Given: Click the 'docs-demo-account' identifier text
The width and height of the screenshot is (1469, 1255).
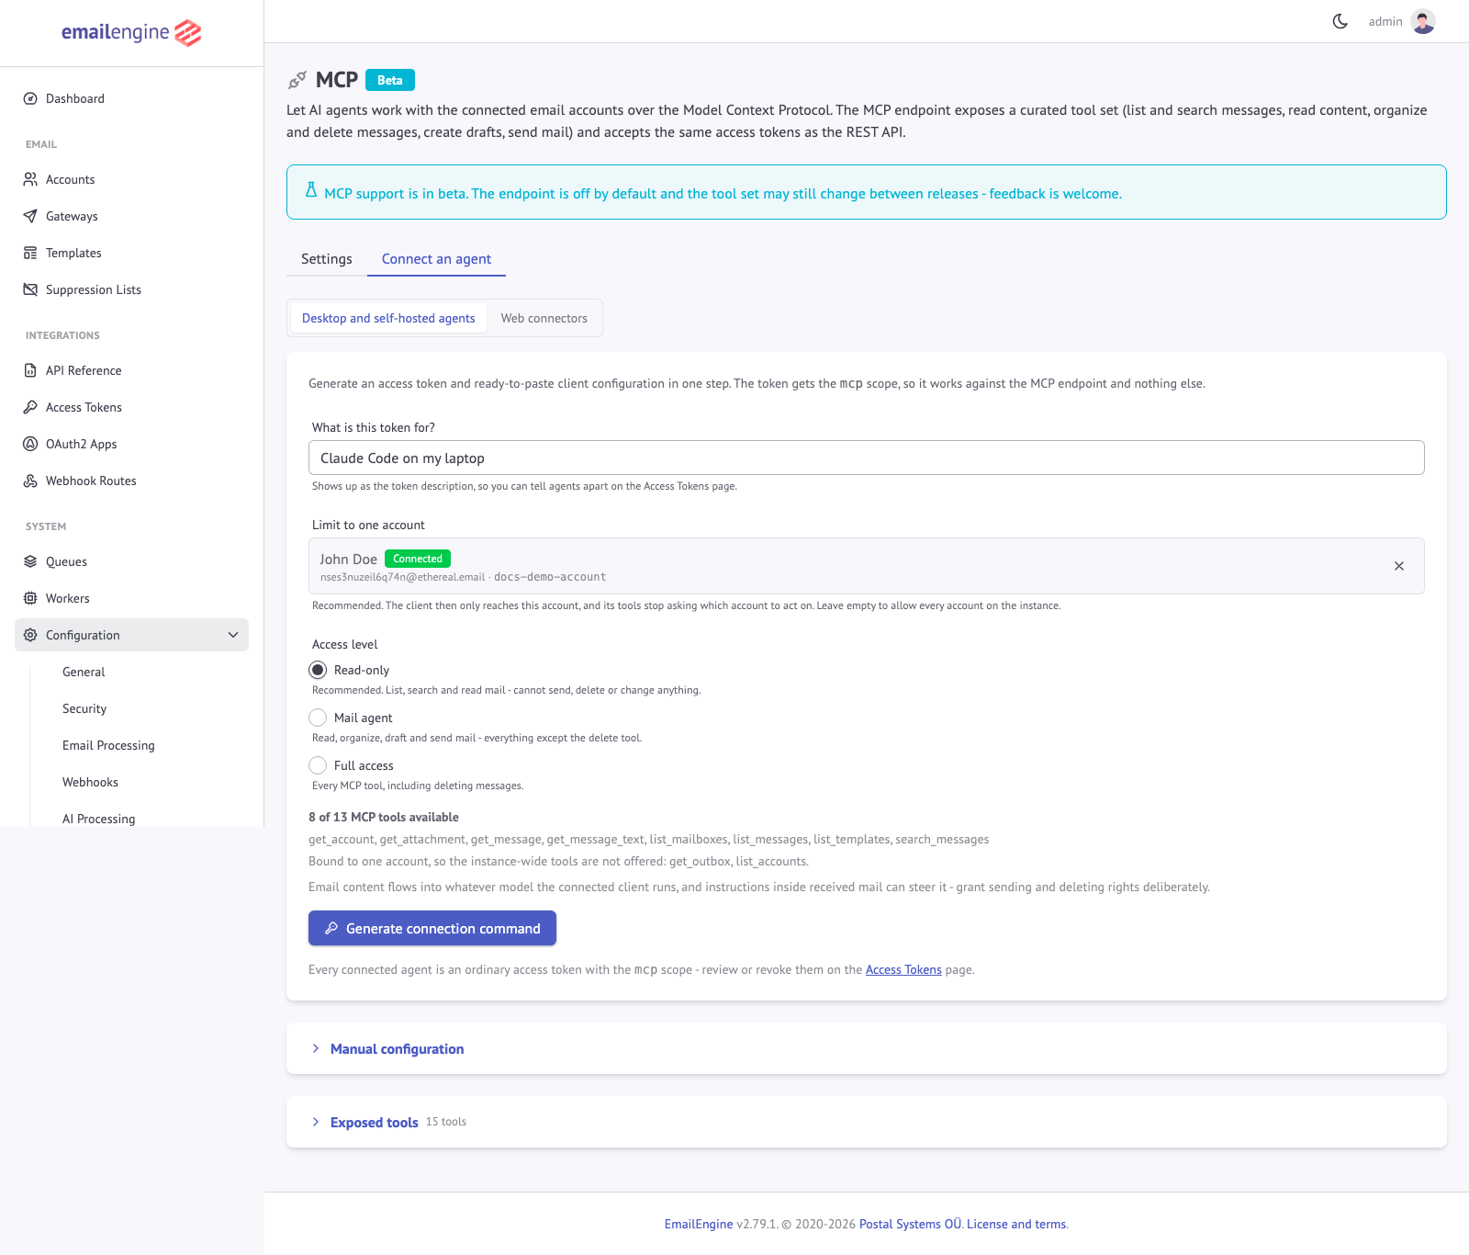Looking at the screenshot, I should (550, 577).
